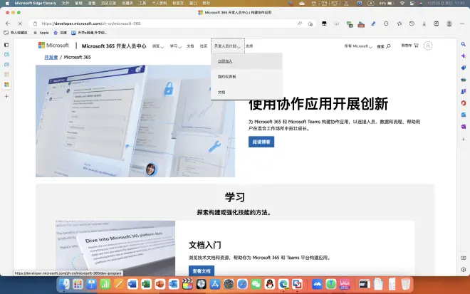Open the 导入收藏夹 bookmark item
Image resolution: width=470 pixels, height=294 pixels.
point(16,33)
